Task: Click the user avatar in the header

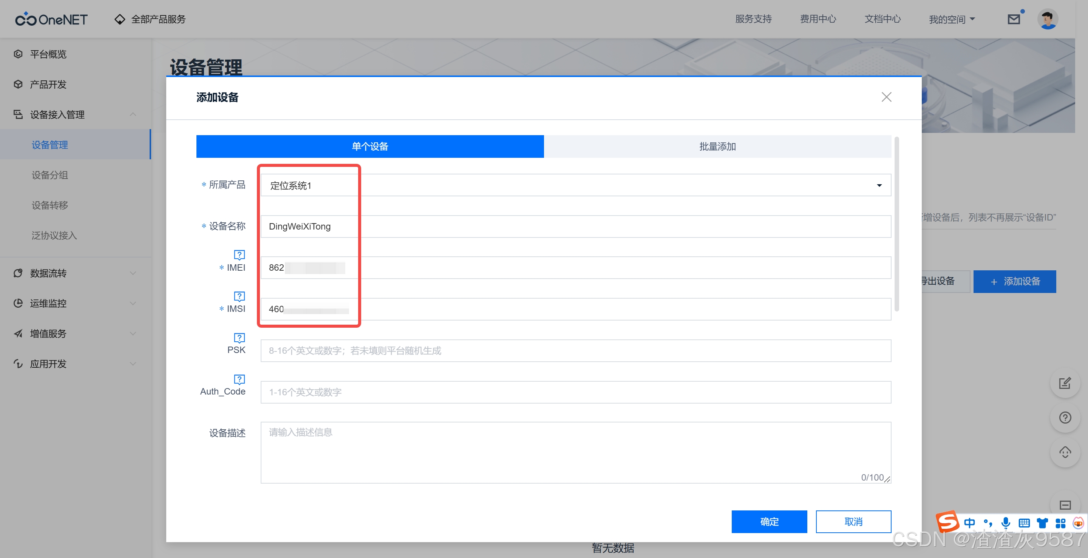Action: (x=1048, y=19)
